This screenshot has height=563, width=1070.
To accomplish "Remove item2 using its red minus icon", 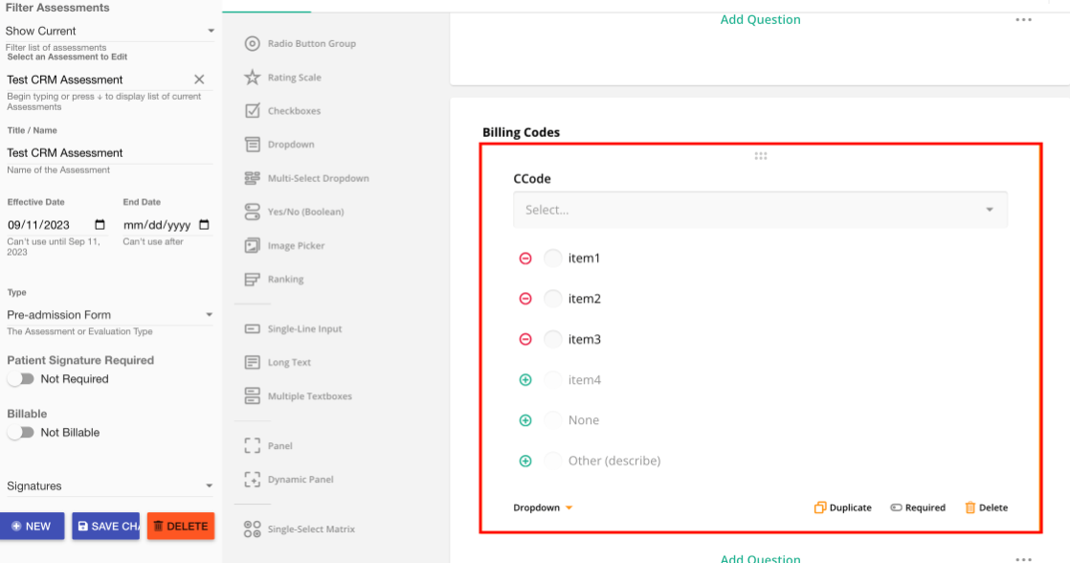I will pyautogui.click(x=525, y=299).
